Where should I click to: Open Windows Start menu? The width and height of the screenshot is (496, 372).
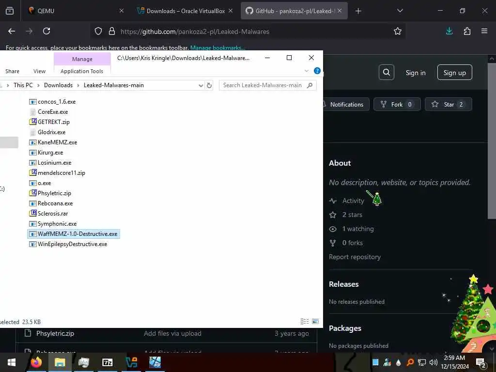(12, 362)
